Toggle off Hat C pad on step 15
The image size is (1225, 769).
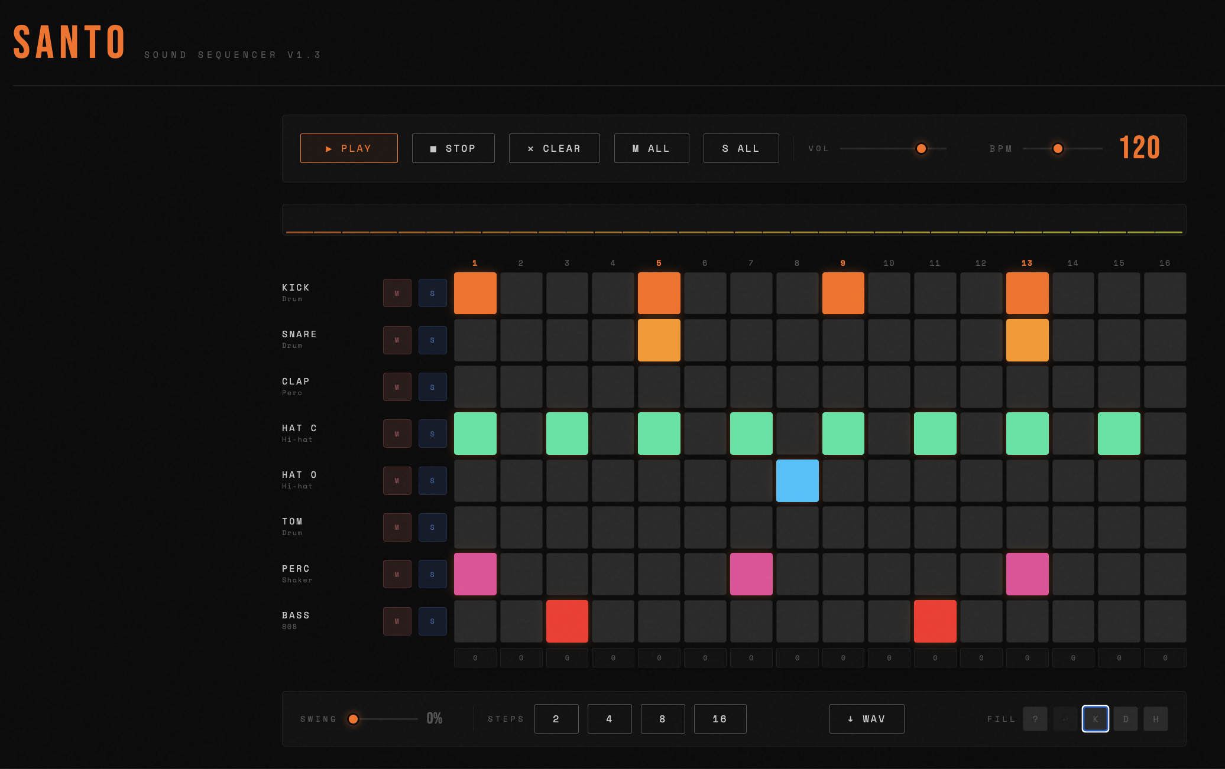pos(1119,434)
